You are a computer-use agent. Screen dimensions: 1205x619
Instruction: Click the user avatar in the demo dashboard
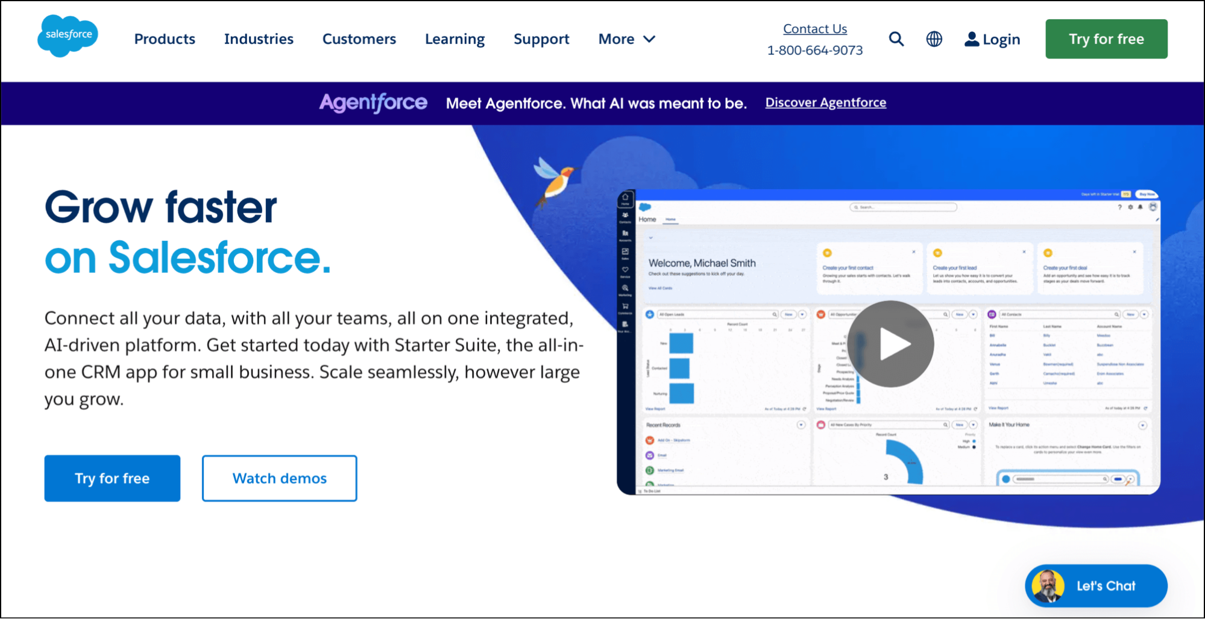(1153, 207)
